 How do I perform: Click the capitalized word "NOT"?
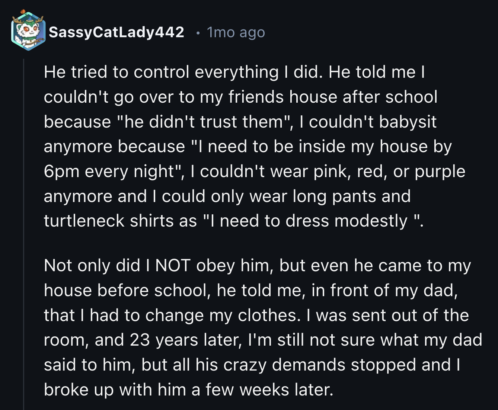click(x=173, y=266)
